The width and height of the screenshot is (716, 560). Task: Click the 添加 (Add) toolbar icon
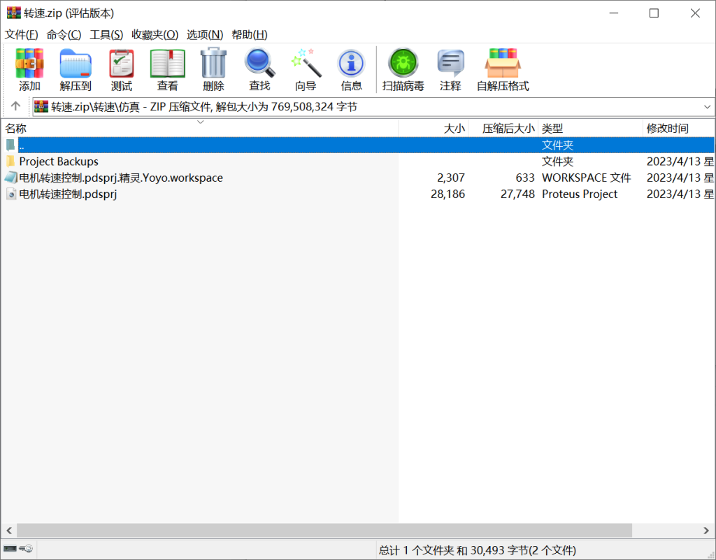29,70
